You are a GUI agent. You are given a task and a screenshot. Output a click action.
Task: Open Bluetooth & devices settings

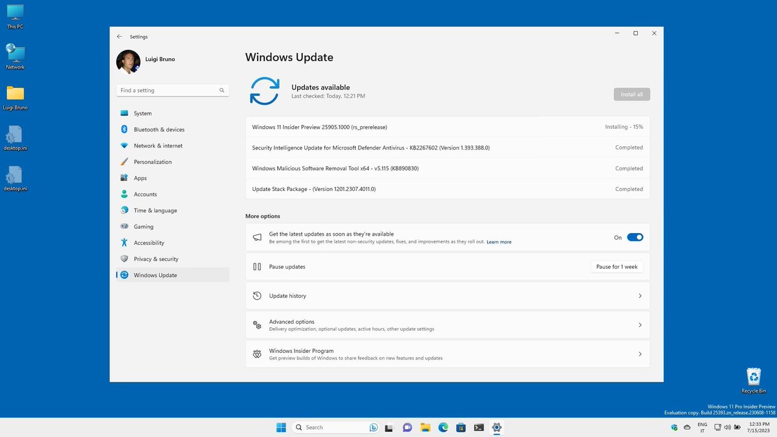click(x=172, y=129)
